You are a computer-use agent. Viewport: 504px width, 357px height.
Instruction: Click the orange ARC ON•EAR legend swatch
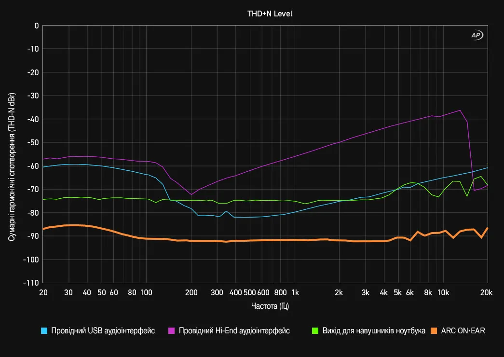(434, 331)
